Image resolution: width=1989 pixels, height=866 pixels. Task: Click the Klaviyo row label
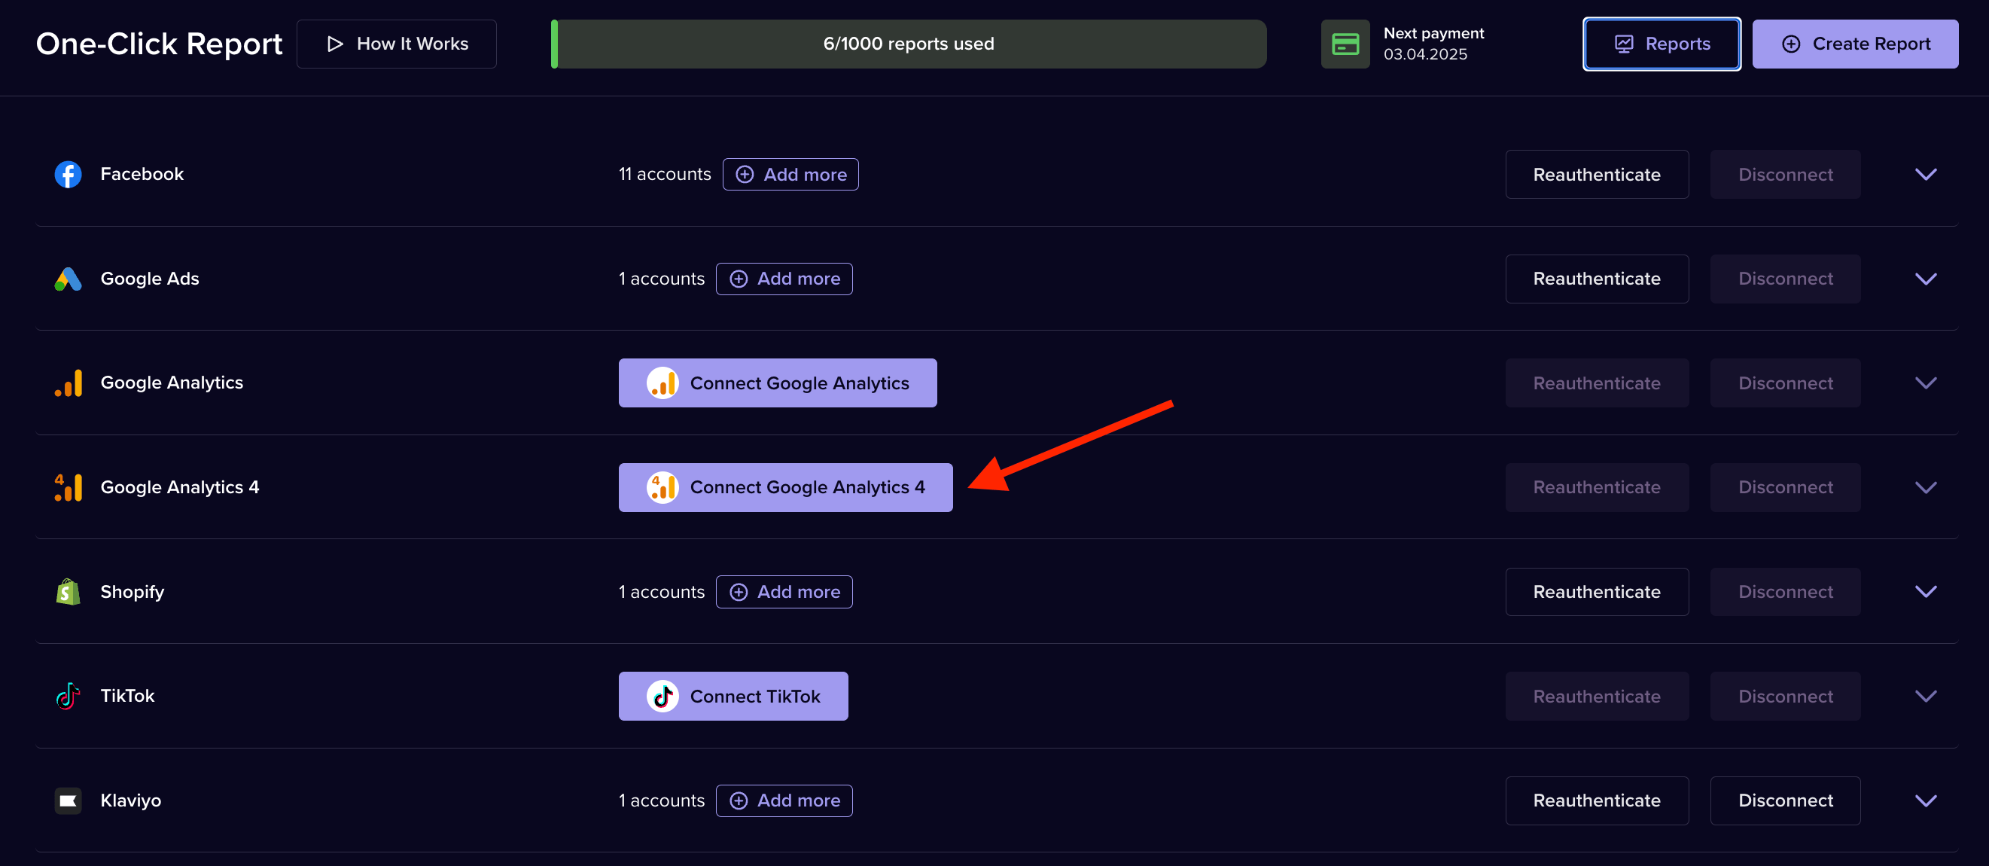130,800
